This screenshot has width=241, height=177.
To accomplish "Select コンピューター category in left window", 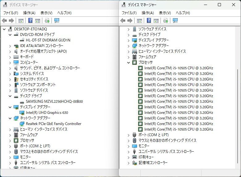I will tap(29, 63).
